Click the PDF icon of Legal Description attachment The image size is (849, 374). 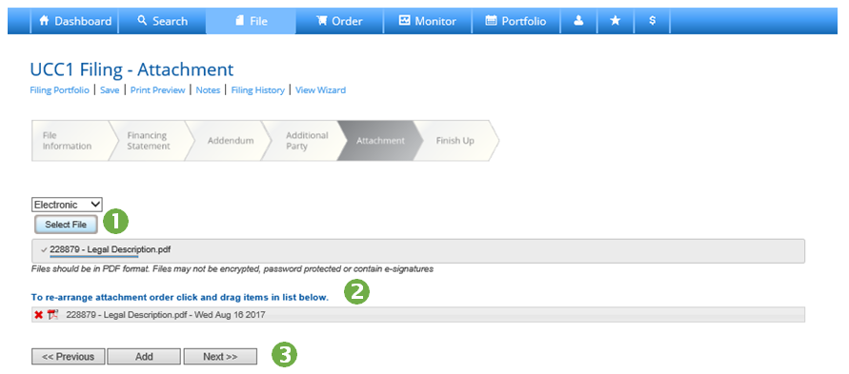[x=52, y=315]
